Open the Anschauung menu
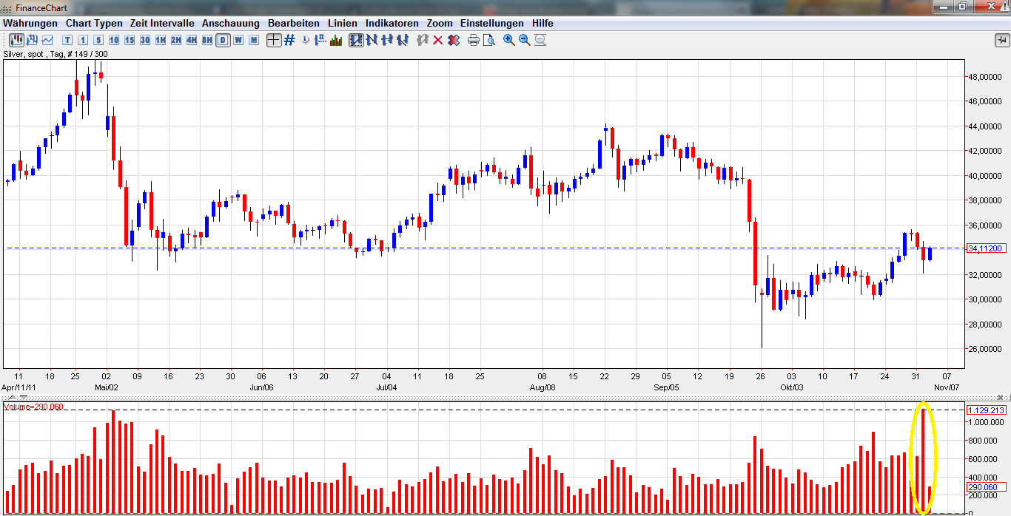 [231, 24]
